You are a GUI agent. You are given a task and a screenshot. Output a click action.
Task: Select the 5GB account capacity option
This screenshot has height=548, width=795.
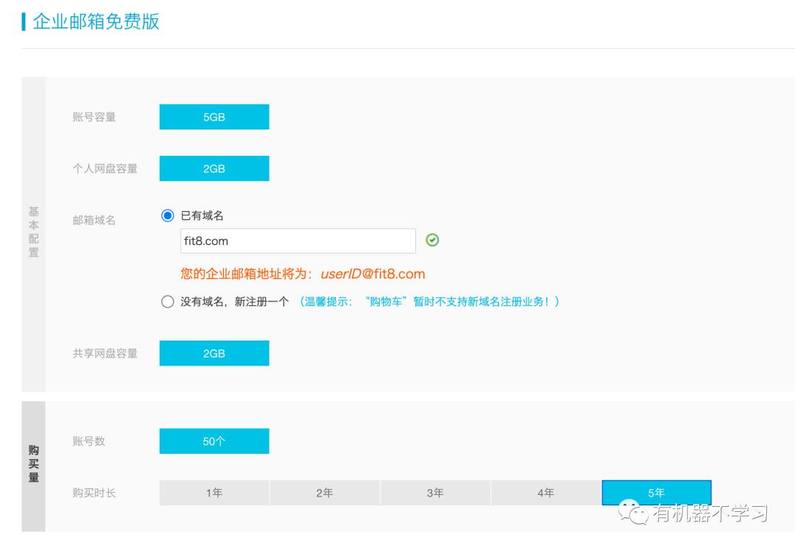click(x=213, y=116)
